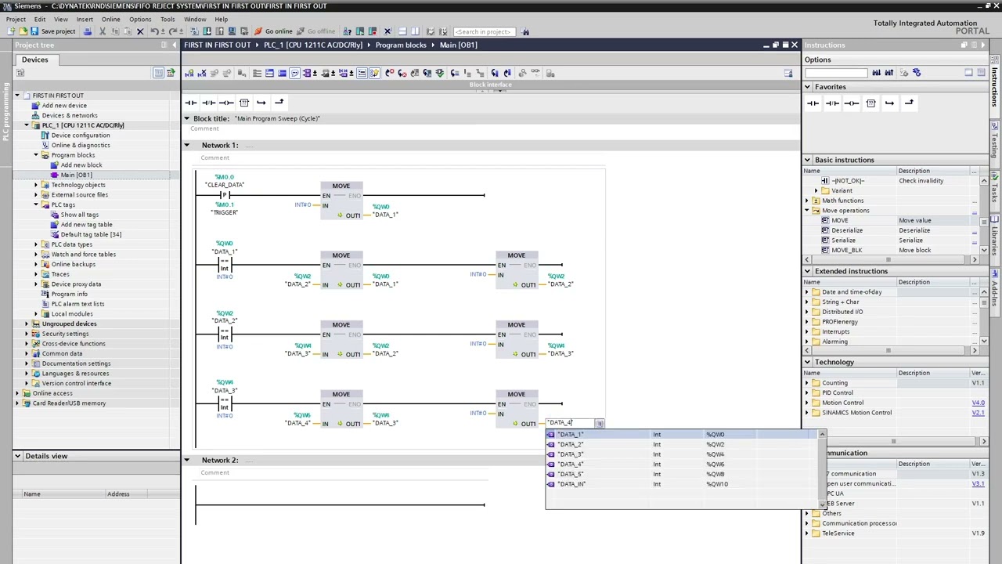Collapse PLC_1 node in project tree
The height and width of the screenshot is (564, 1002).
point(27,125)
